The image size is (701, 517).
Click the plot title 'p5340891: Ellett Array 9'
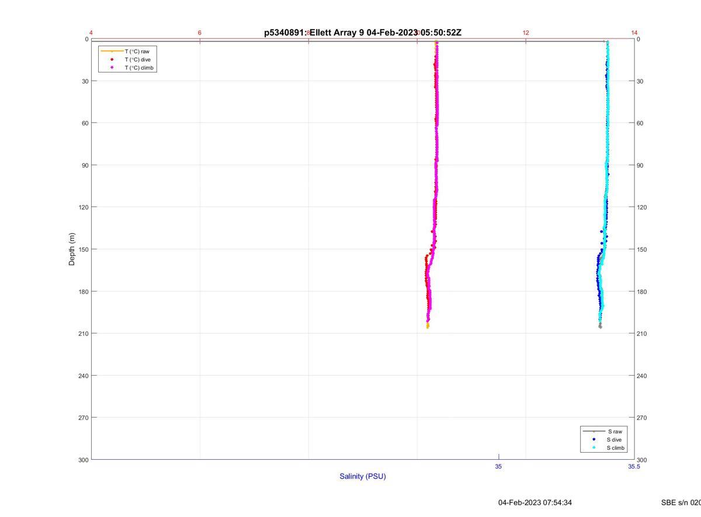(x=314, y=33)
